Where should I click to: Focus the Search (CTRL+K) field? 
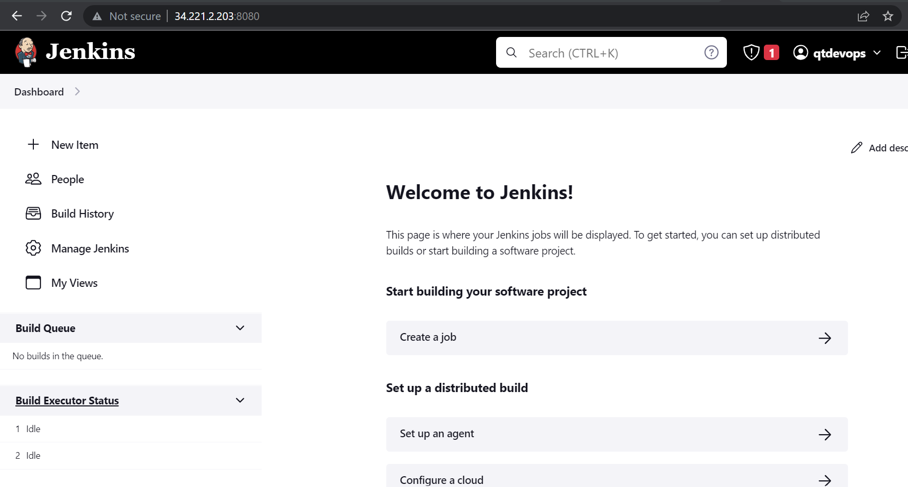tap(611, 52)
